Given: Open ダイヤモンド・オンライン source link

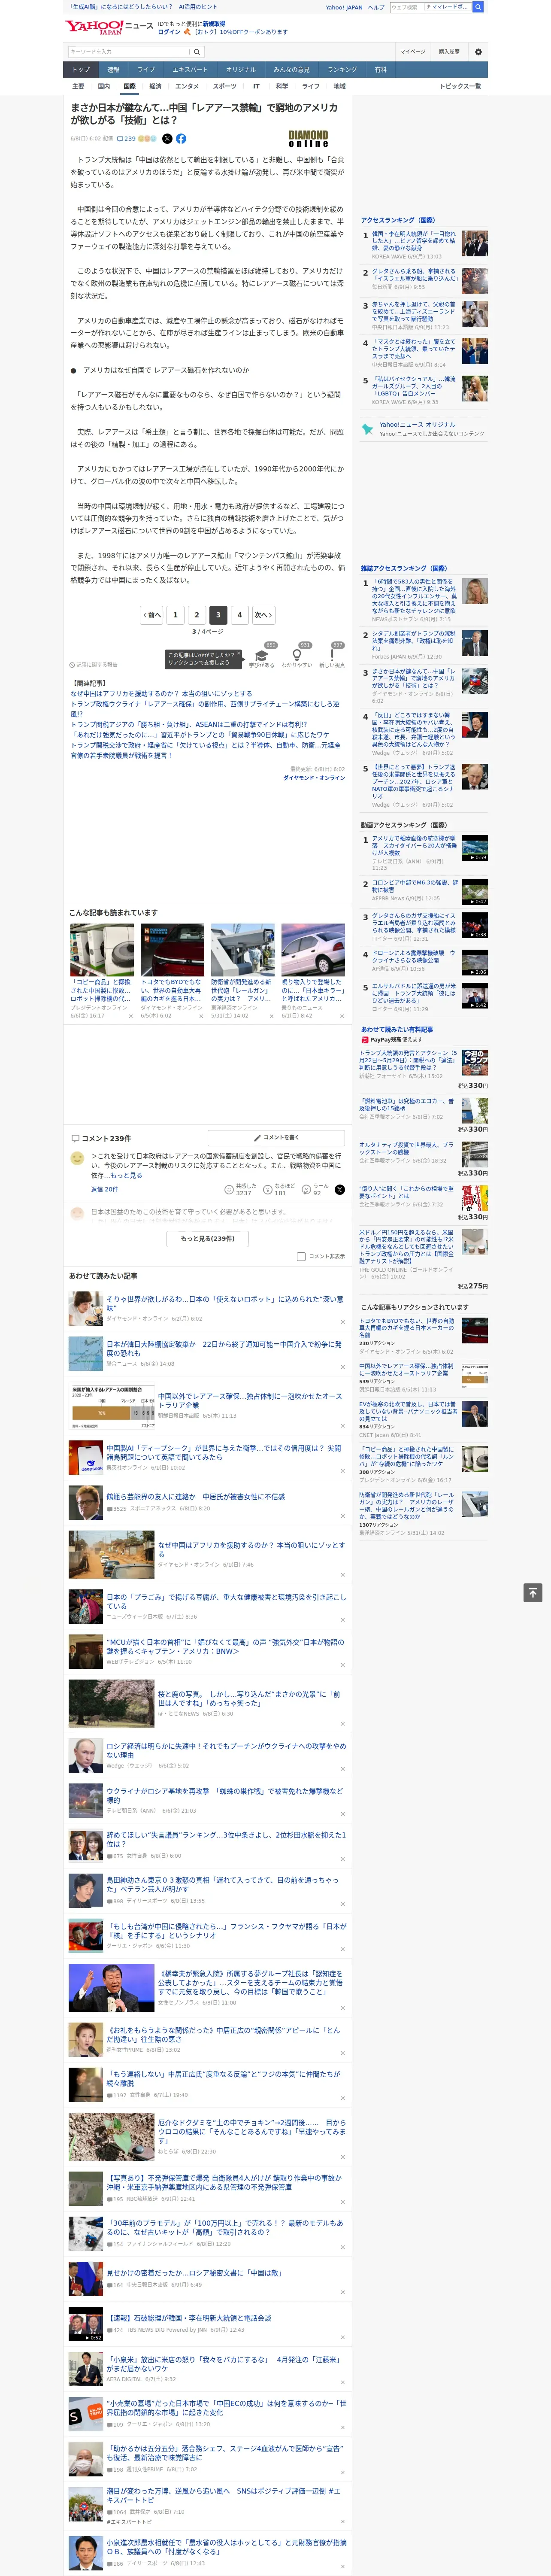Looking at the screenshot, I should pos(314,777).
